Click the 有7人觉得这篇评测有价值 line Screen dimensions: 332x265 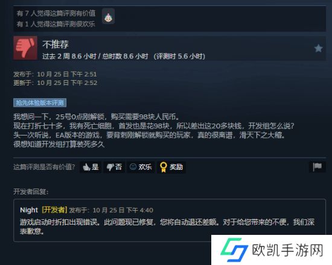(x=56, y=13)
